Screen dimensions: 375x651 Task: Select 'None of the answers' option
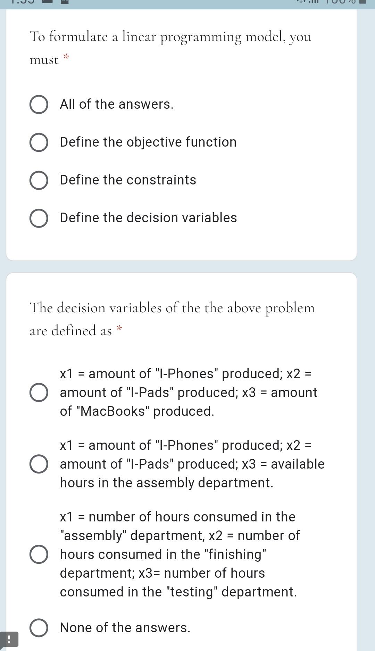point(39,628)
